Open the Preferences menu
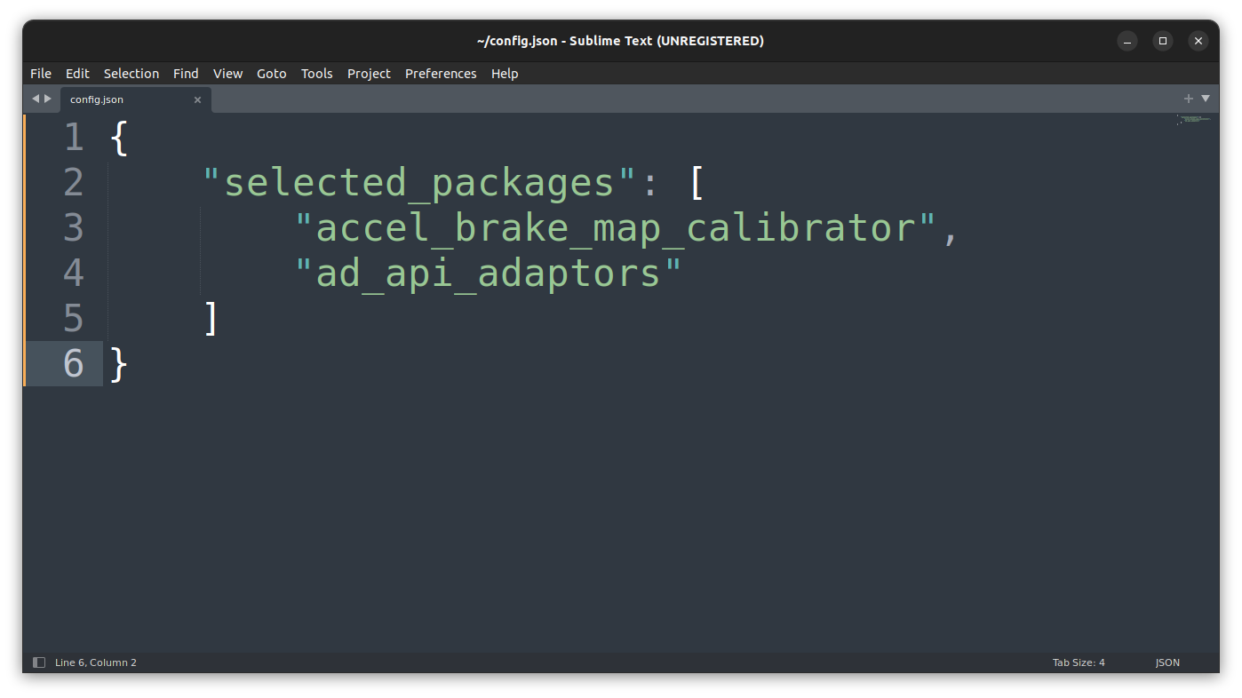1242x698 pixels. pos(441,74)
